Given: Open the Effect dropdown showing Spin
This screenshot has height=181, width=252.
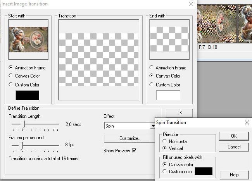Looking at the screenshot, I should point(129,126).
